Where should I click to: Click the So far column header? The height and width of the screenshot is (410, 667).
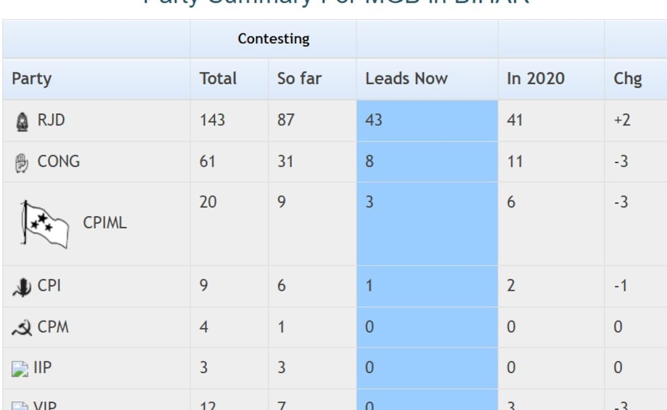click(x=299, y=79)
